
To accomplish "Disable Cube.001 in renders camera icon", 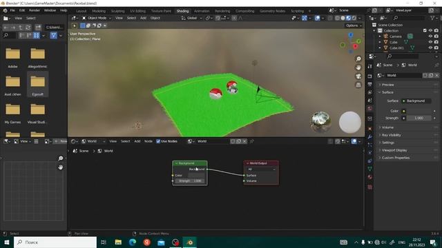I will [x=436, y=48].
